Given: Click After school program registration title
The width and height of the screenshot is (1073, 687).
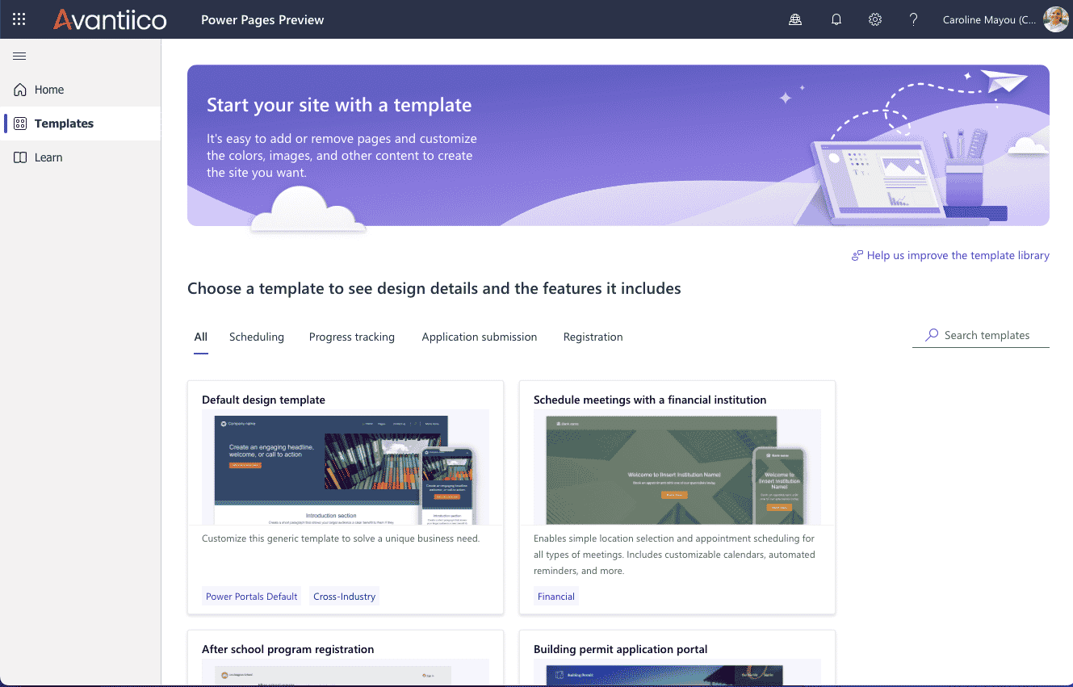Looking at the screenshot, I should [288, 649].
